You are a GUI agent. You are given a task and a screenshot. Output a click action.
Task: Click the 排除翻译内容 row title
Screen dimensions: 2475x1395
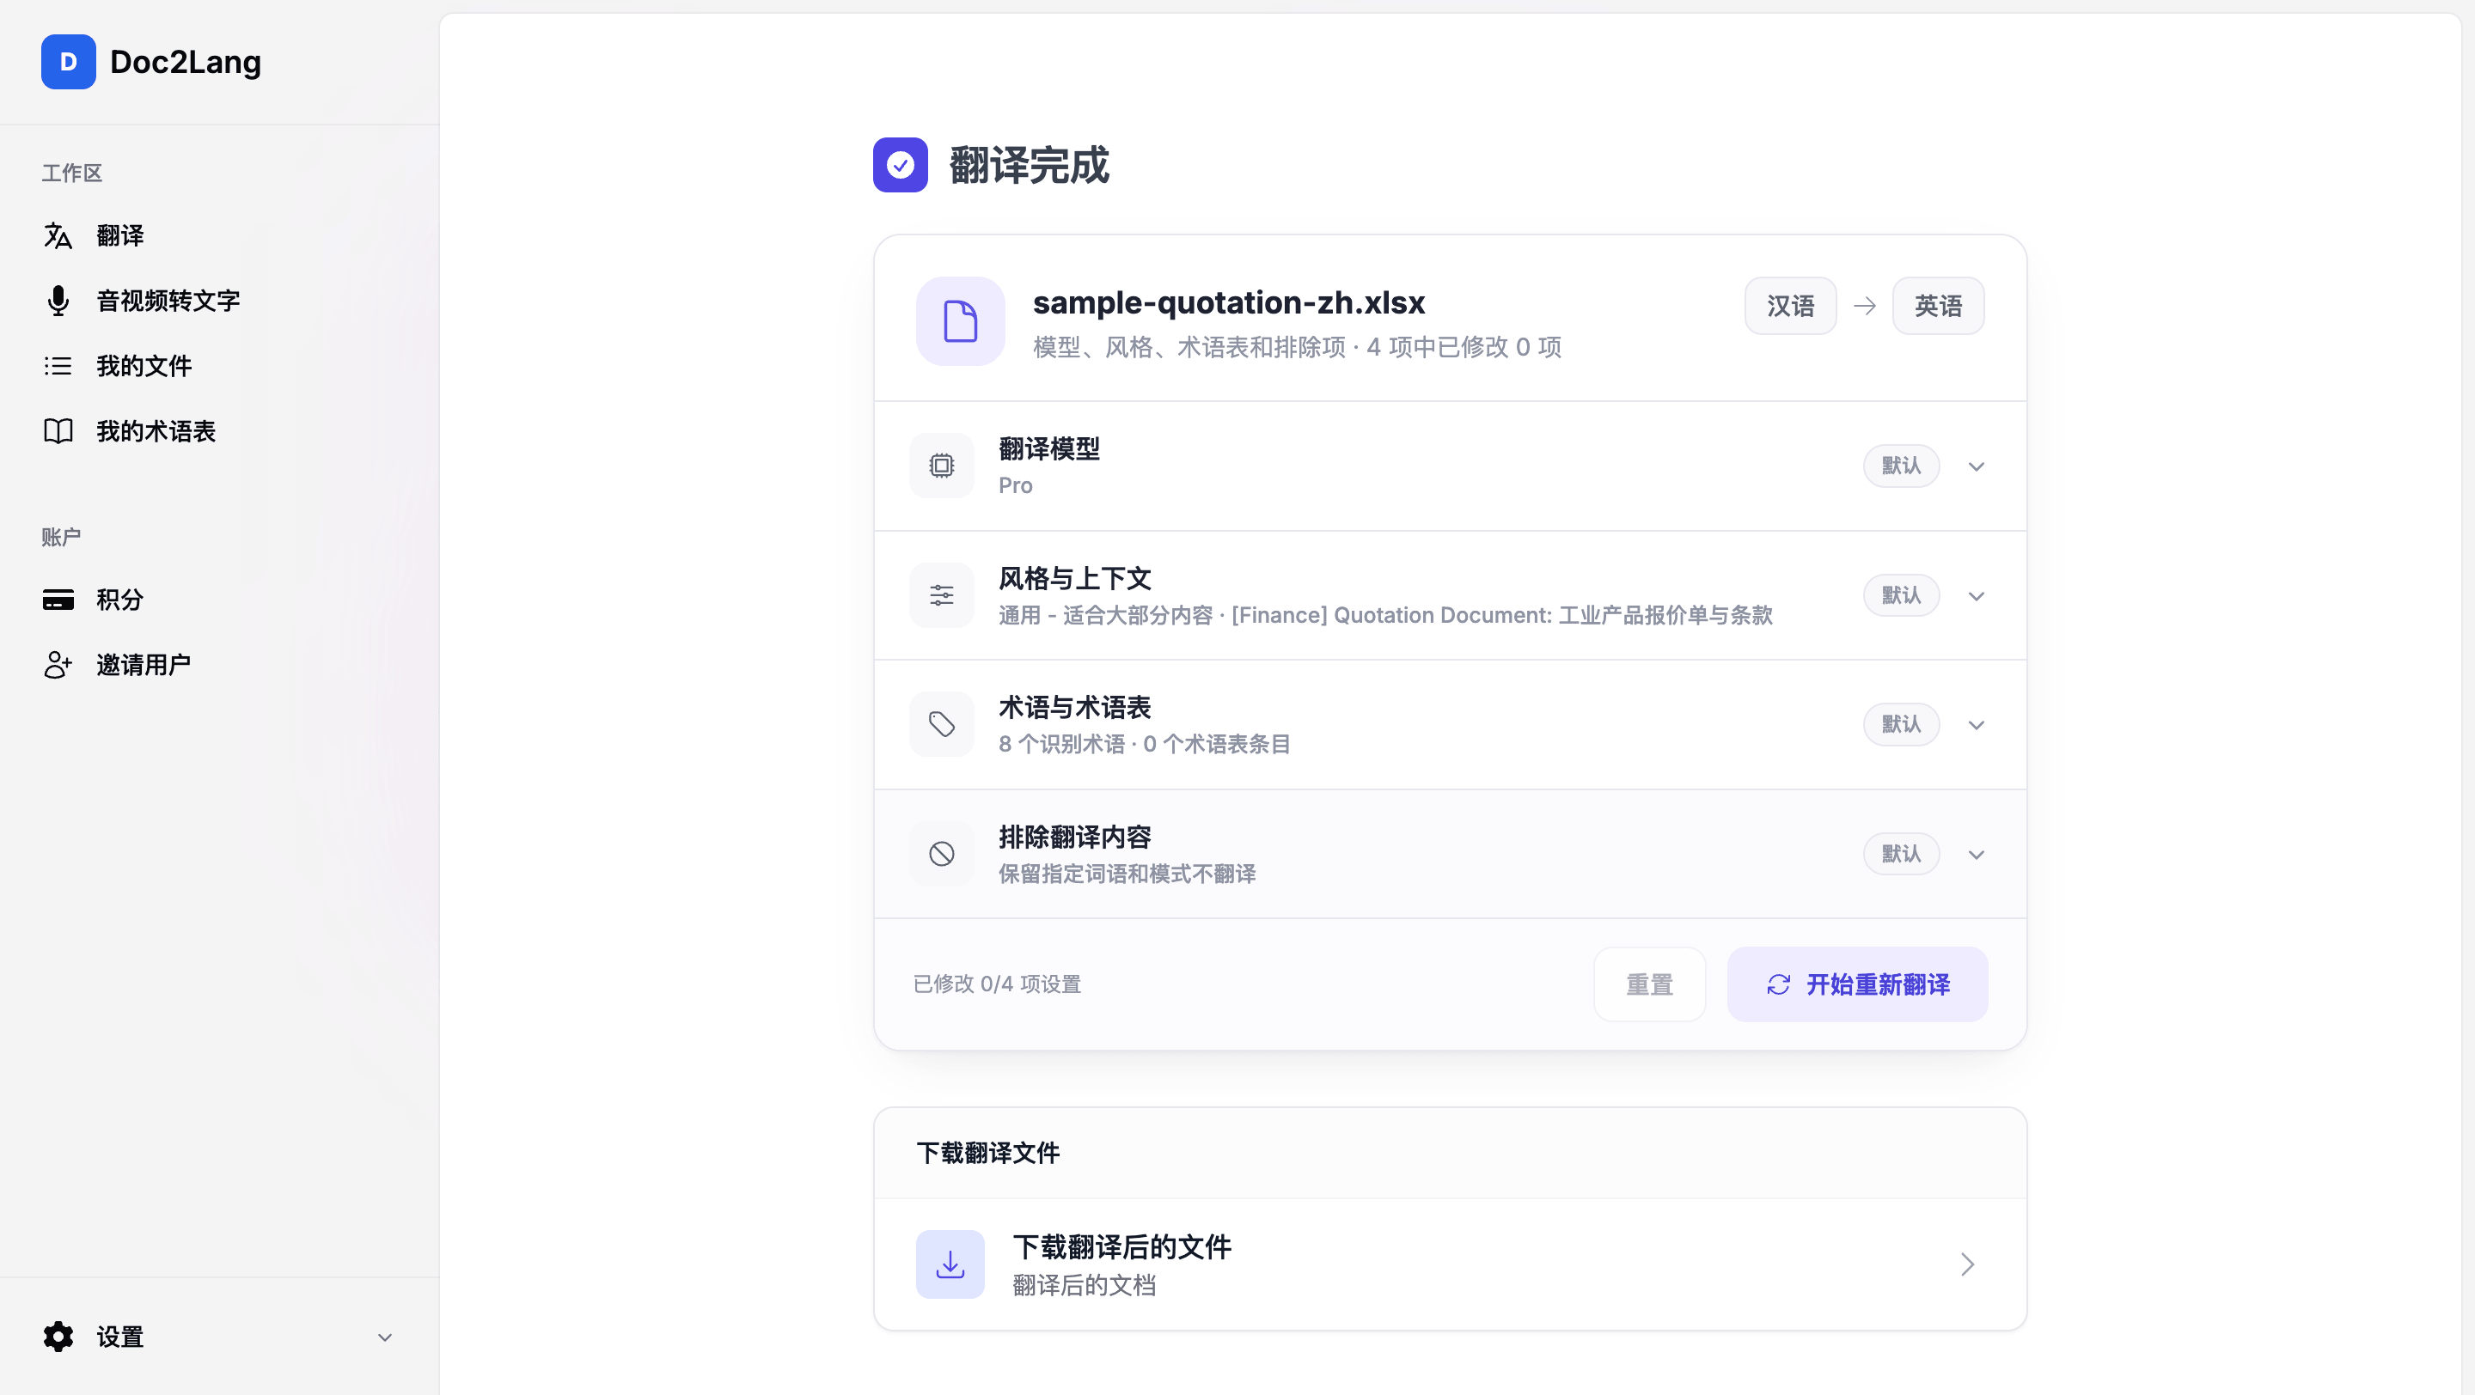(1075, 838)
